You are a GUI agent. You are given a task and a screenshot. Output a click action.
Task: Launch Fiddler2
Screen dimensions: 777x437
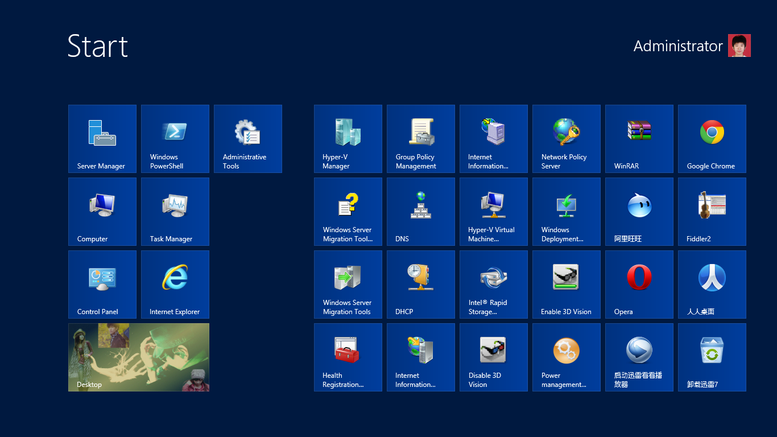[x=712, y=212]
